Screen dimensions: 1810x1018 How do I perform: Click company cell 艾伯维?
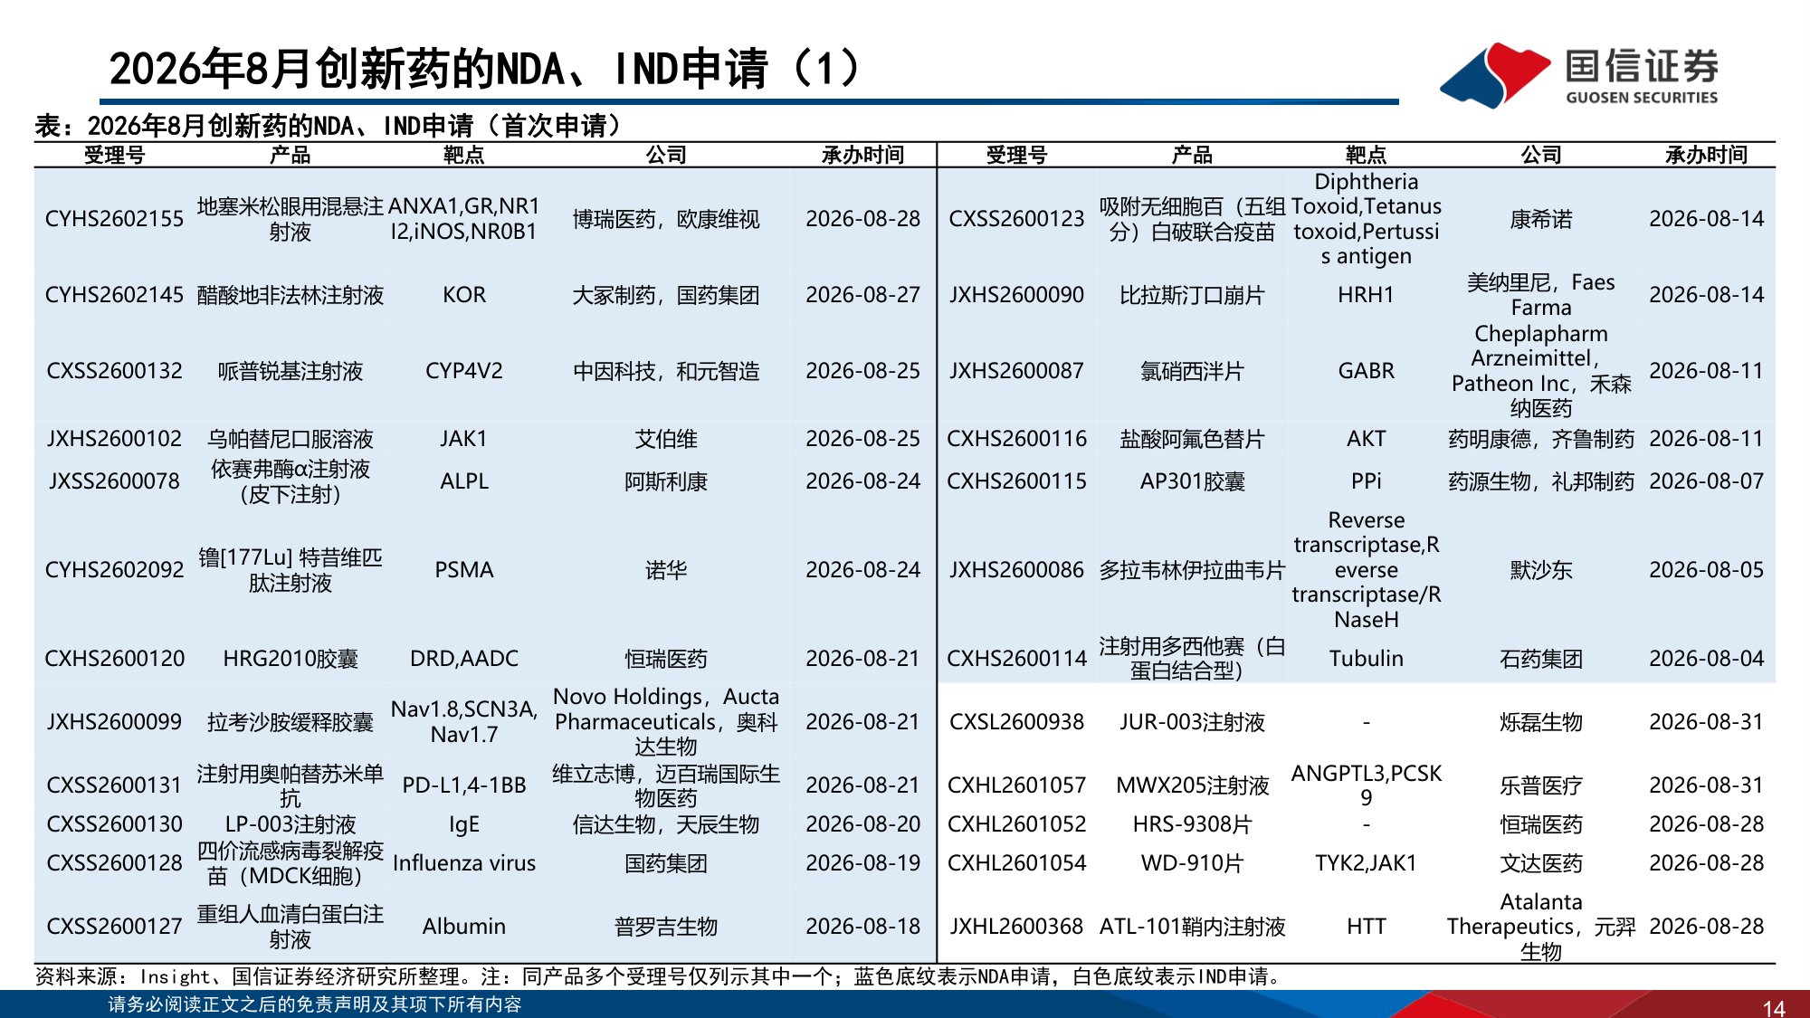click(666, 439)
